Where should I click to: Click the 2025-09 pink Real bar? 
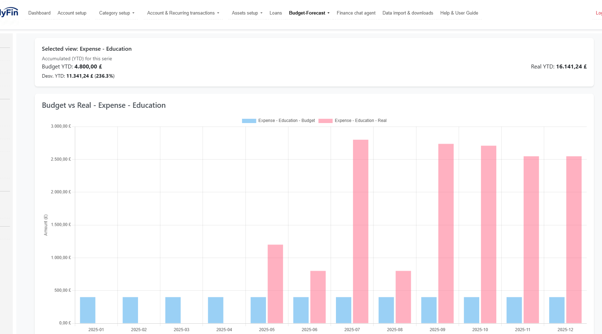click(x=446, y=233)
